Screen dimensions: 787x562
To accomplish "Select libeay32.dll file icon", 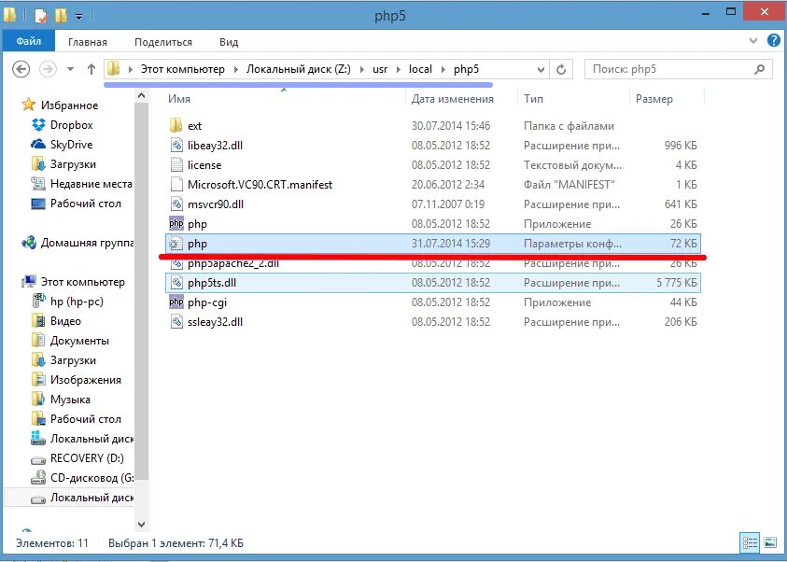I will (176, 145).
